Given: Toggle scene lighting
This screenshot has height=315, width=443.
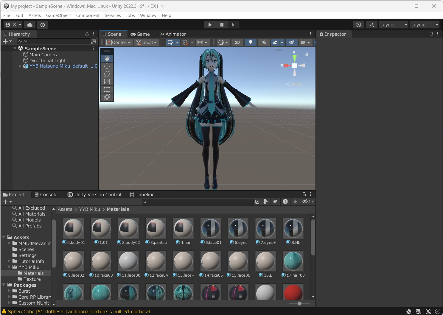Looking at the screenshot, I should click(250, 42).
